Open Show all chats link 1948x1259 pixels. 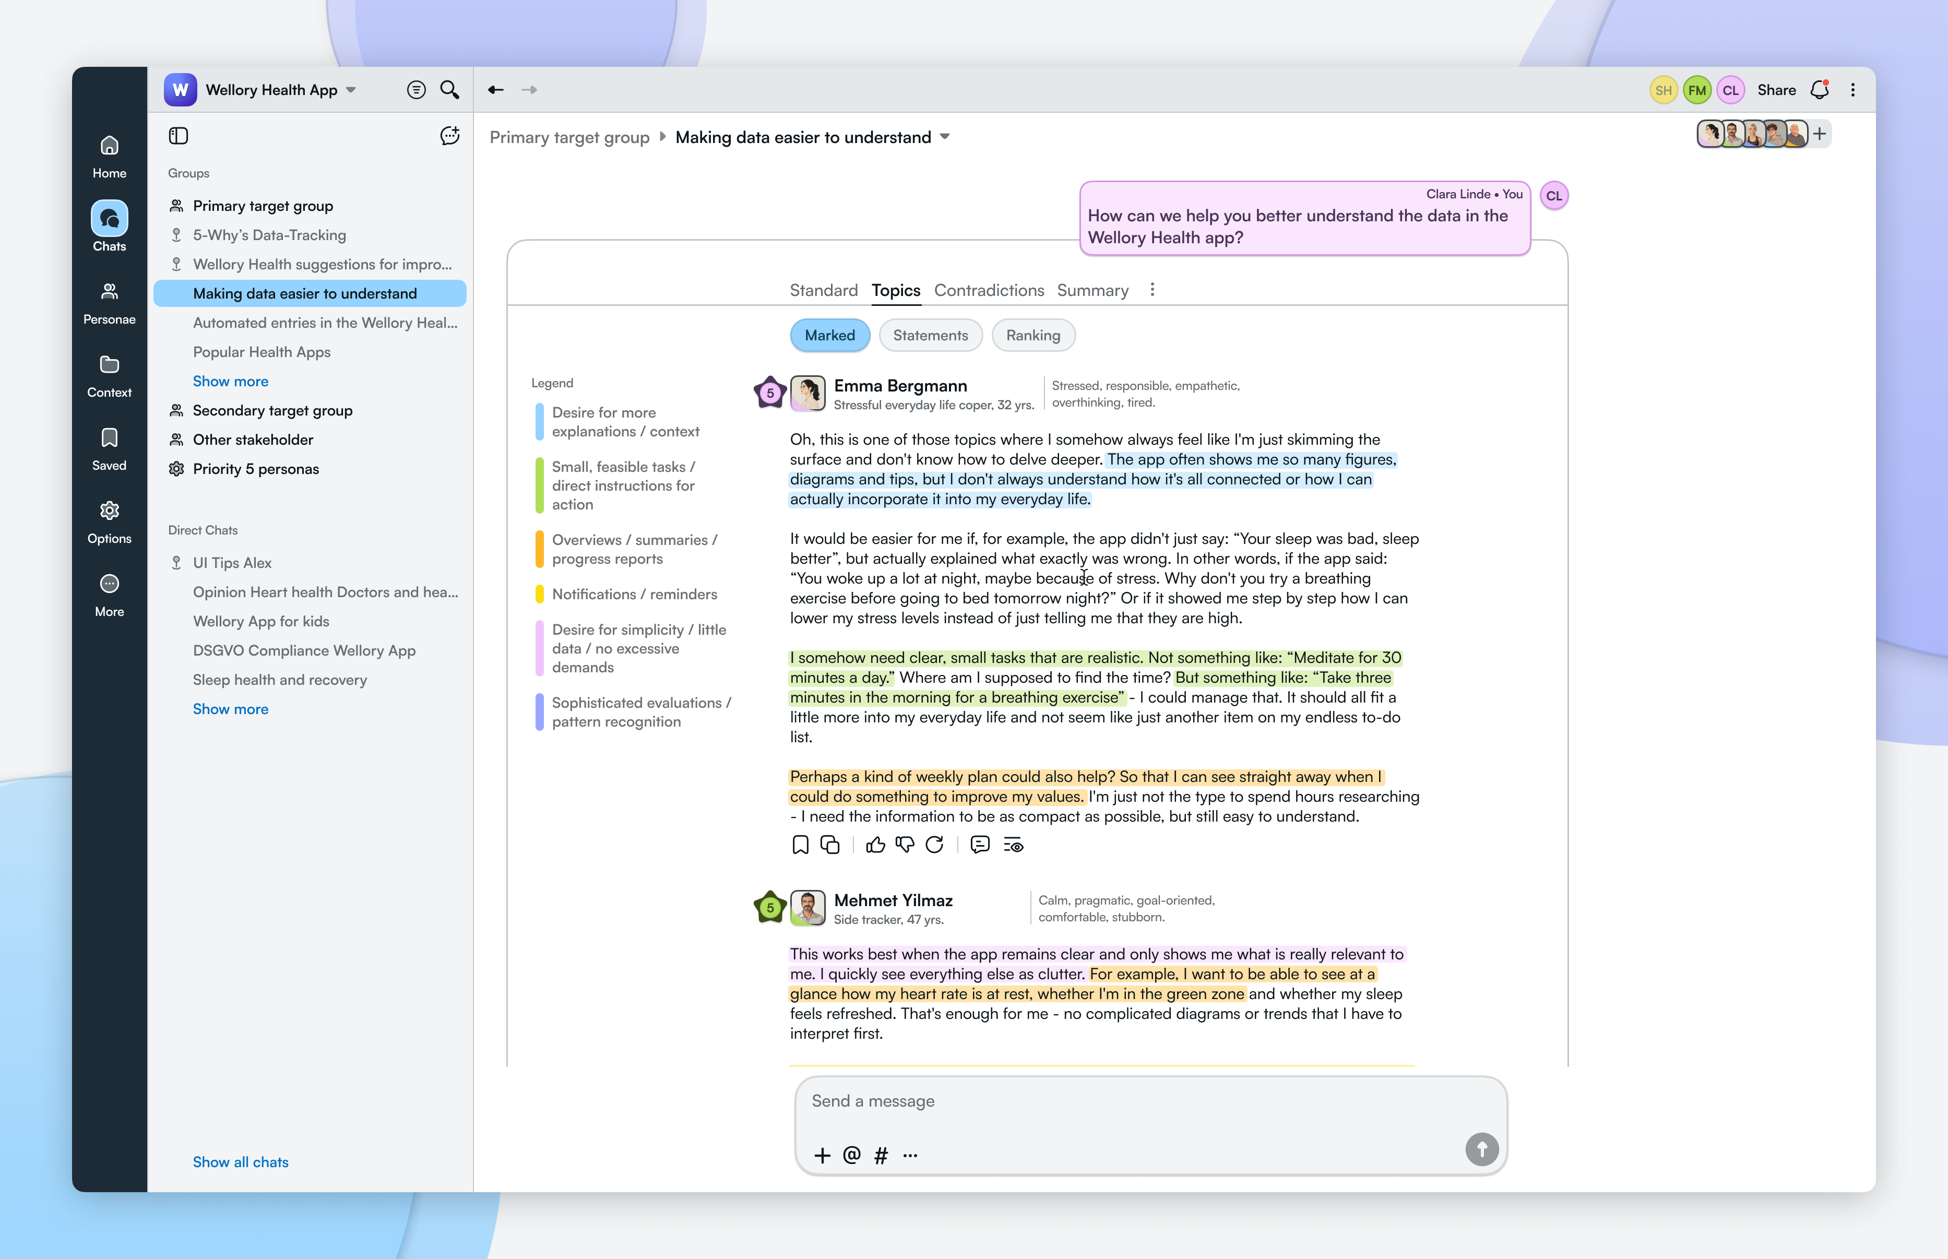(240, 1162)
